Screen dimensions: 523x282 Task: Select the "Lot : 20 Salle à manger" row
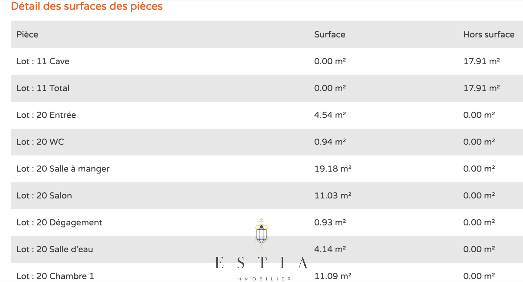(x=63, y=169)
